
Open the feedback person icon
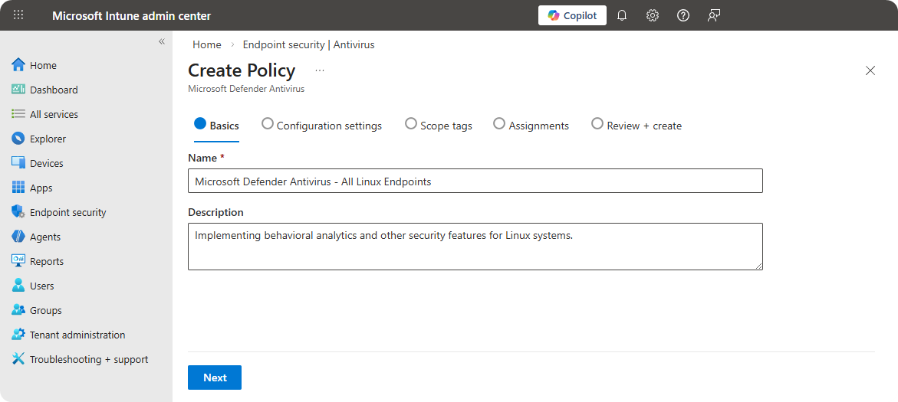(714, 15)
